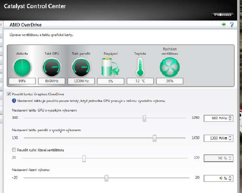Click the GPU clock slider handle
242x193 pixels.
point(144,118)
